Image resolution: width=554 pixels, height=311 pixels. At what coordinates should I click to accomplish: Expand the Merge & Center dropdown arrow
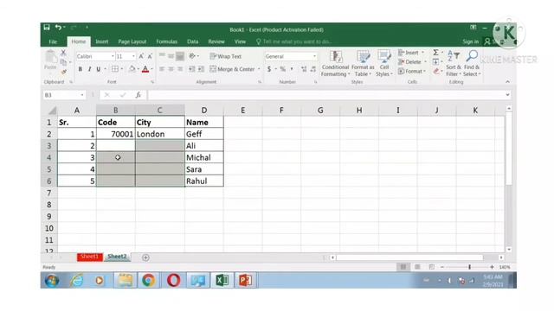pos(259,69)
